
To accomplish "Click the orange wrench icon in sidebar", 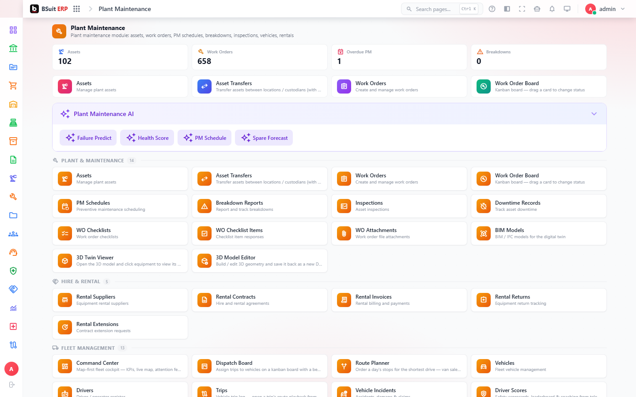I will point(13,197).
